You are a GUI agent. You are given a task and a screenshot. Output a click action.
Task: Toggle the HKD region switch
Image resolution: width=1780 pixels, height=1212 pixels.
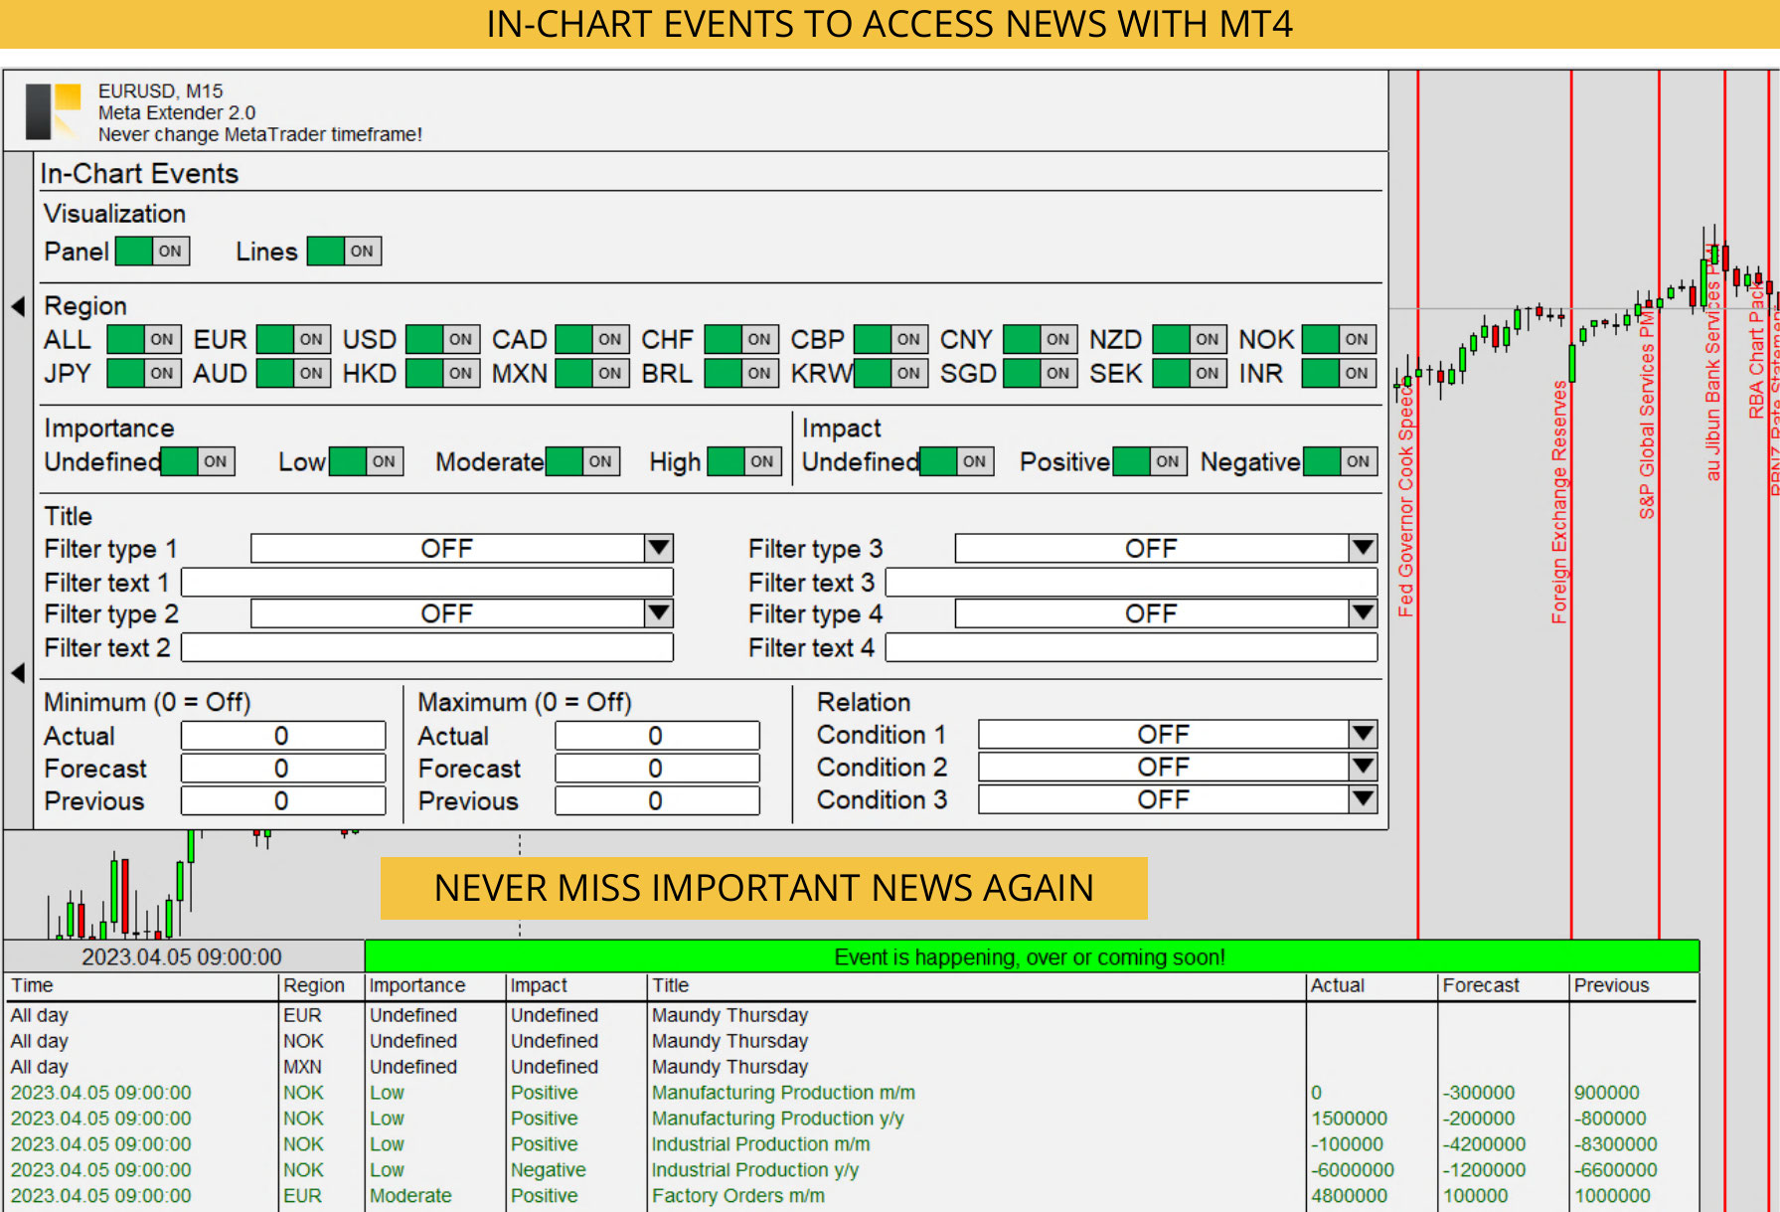pyautogui.click(x=443, y=373)
